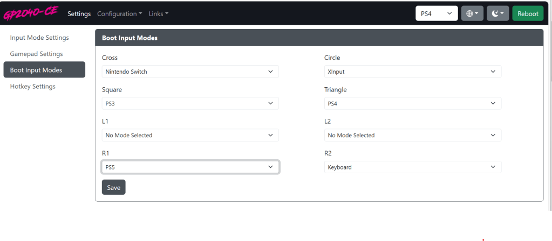This screenshot has width=552, height=241.
Task: Open the R1 mode dropdown
Action: (190, 167)
